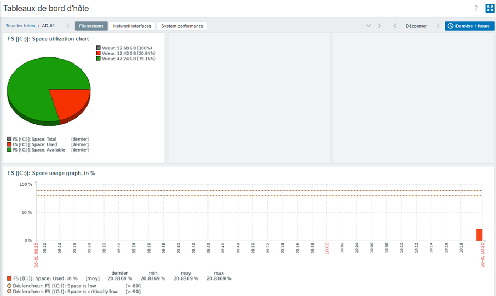Click the dernier value 20.8369 %
This screenshot has width=496, height=296.
click(x=120, y=278)
